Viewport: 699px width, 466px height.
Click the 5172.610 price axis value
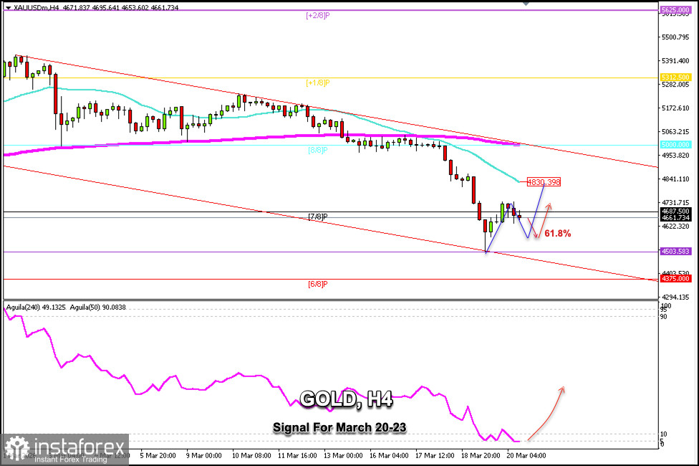point(675,108)
